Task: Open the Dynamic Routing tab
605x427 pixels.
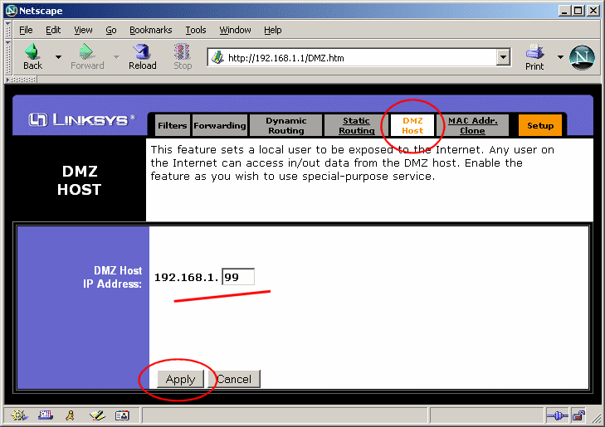Action: coord(286,125)
